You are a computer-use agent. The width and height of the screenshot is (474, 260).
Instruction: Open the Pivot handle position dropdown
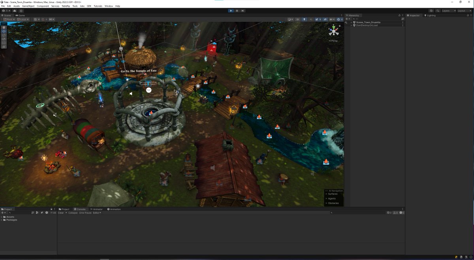9,19
